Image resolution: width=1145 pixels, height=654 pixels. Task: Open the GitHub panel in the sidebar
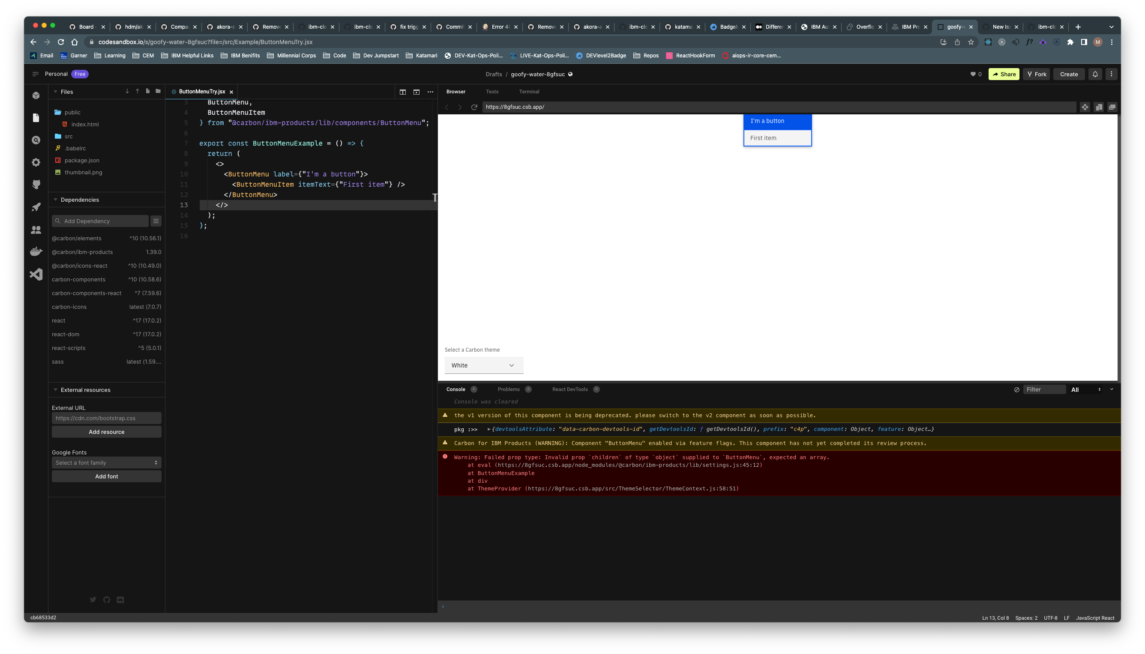36,185
